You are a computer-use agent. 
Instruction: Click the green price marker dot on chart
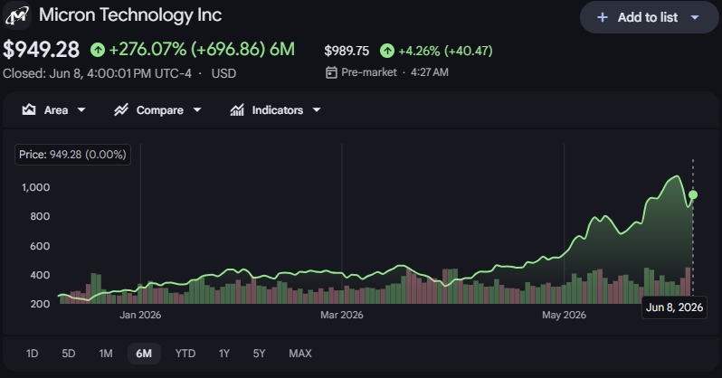coord(692,194)
